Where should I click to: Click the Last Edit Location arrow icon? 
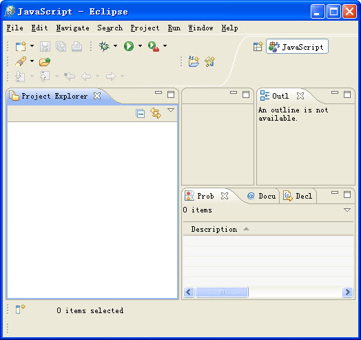70,77
